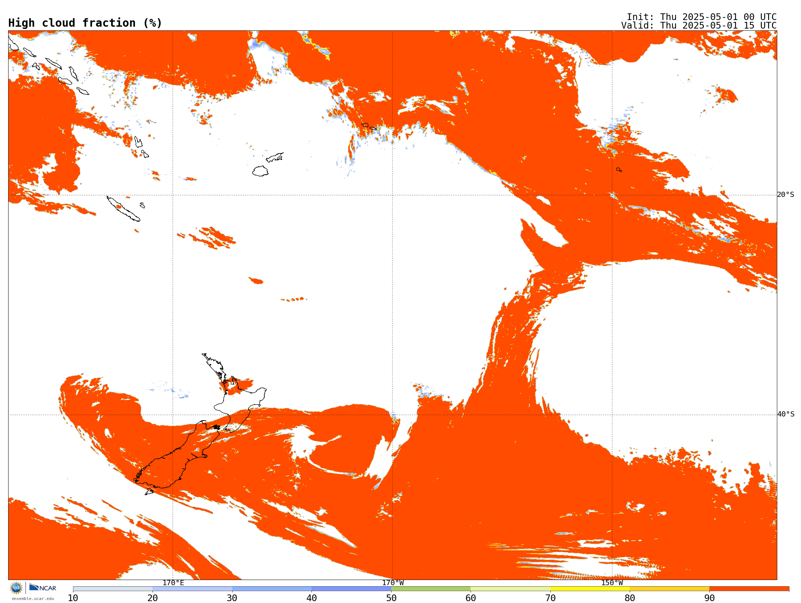Click the Fiji Viti Levu island outline

(260, 171)
